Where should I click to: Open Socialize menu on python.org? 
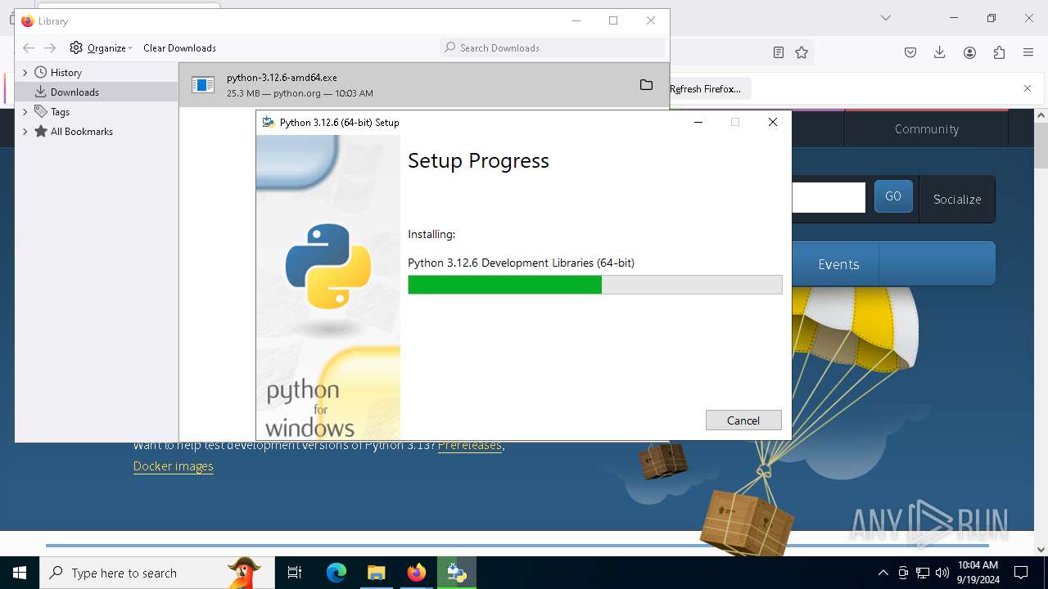click(957, 199)
